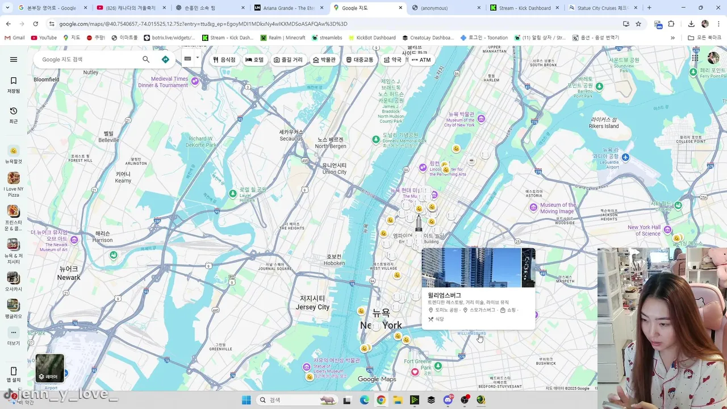
Task: Expand the bookmarks overflow chevron
Action: click(x=672, y=37)
